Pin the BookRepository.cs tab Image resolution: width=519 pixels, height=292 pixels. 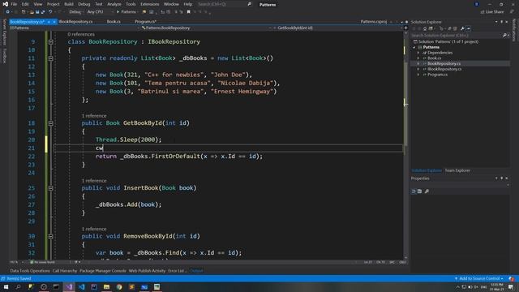[49, 22]
